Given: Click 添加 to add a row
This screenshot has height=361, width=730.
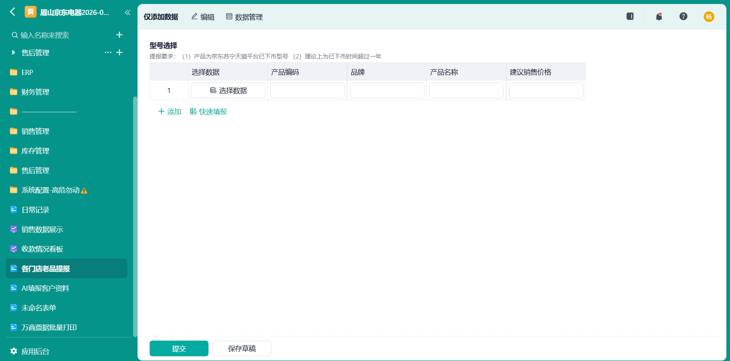Looking at the screenshot, I should (170, 112).
